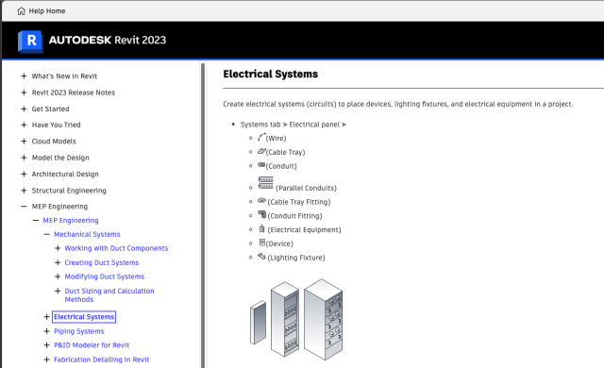Expand the Electrical Systems tree node
The width and height of the screenshot is (604, 368).
pos(46,317)
